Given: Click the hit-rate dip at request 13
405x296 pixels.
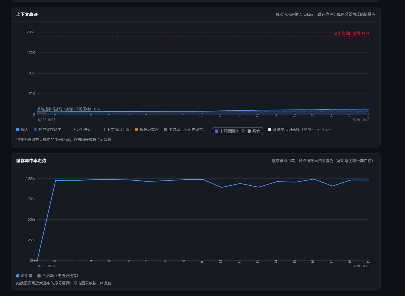Looking at the screenshot, I should tap(259, 187).
